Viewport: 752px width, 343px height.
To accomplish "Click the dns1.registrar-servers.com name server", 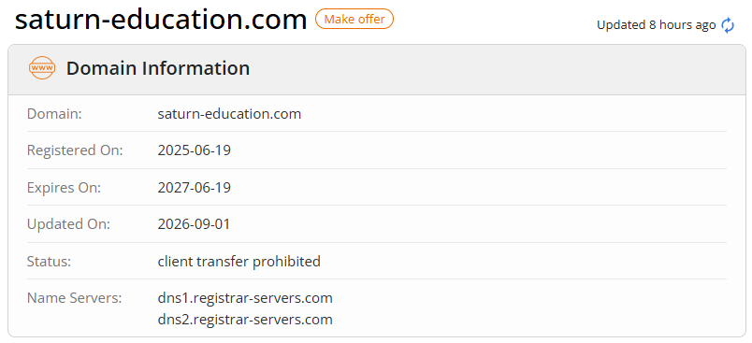I will click(x=245, y=298).
